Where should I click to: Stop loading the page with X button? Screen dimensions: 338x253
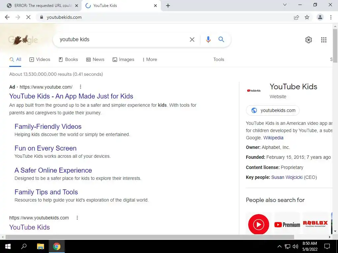[28, 17]
